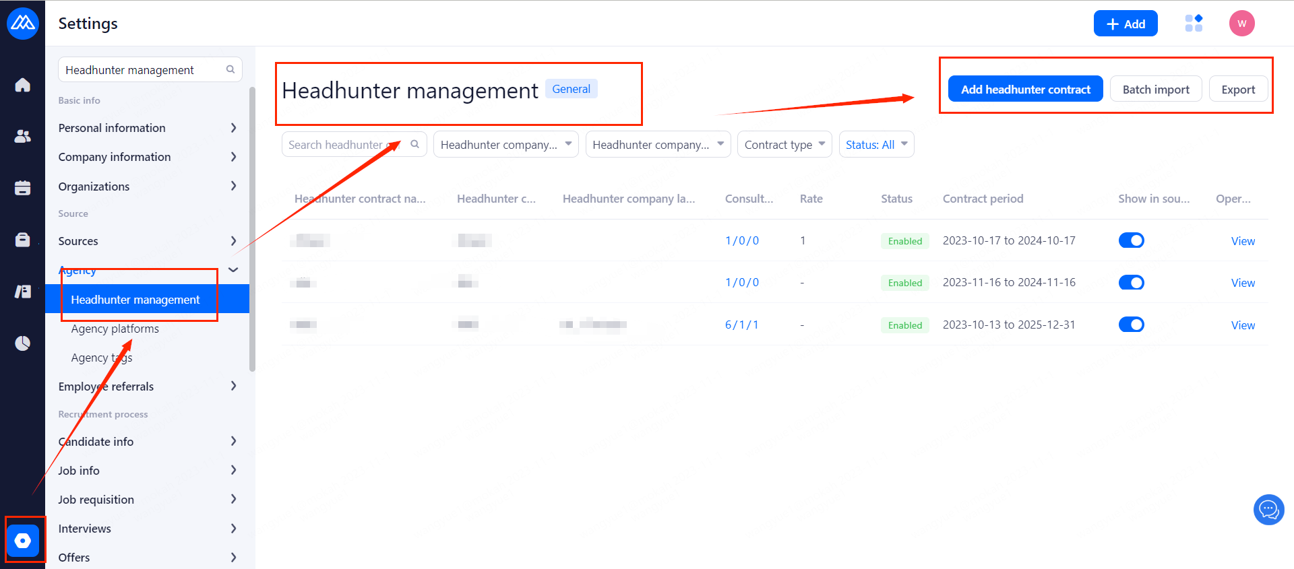This screenshot has height=569, width=1294.
Task: Click Add headhunter contract button
Action: pos(1025,90)
